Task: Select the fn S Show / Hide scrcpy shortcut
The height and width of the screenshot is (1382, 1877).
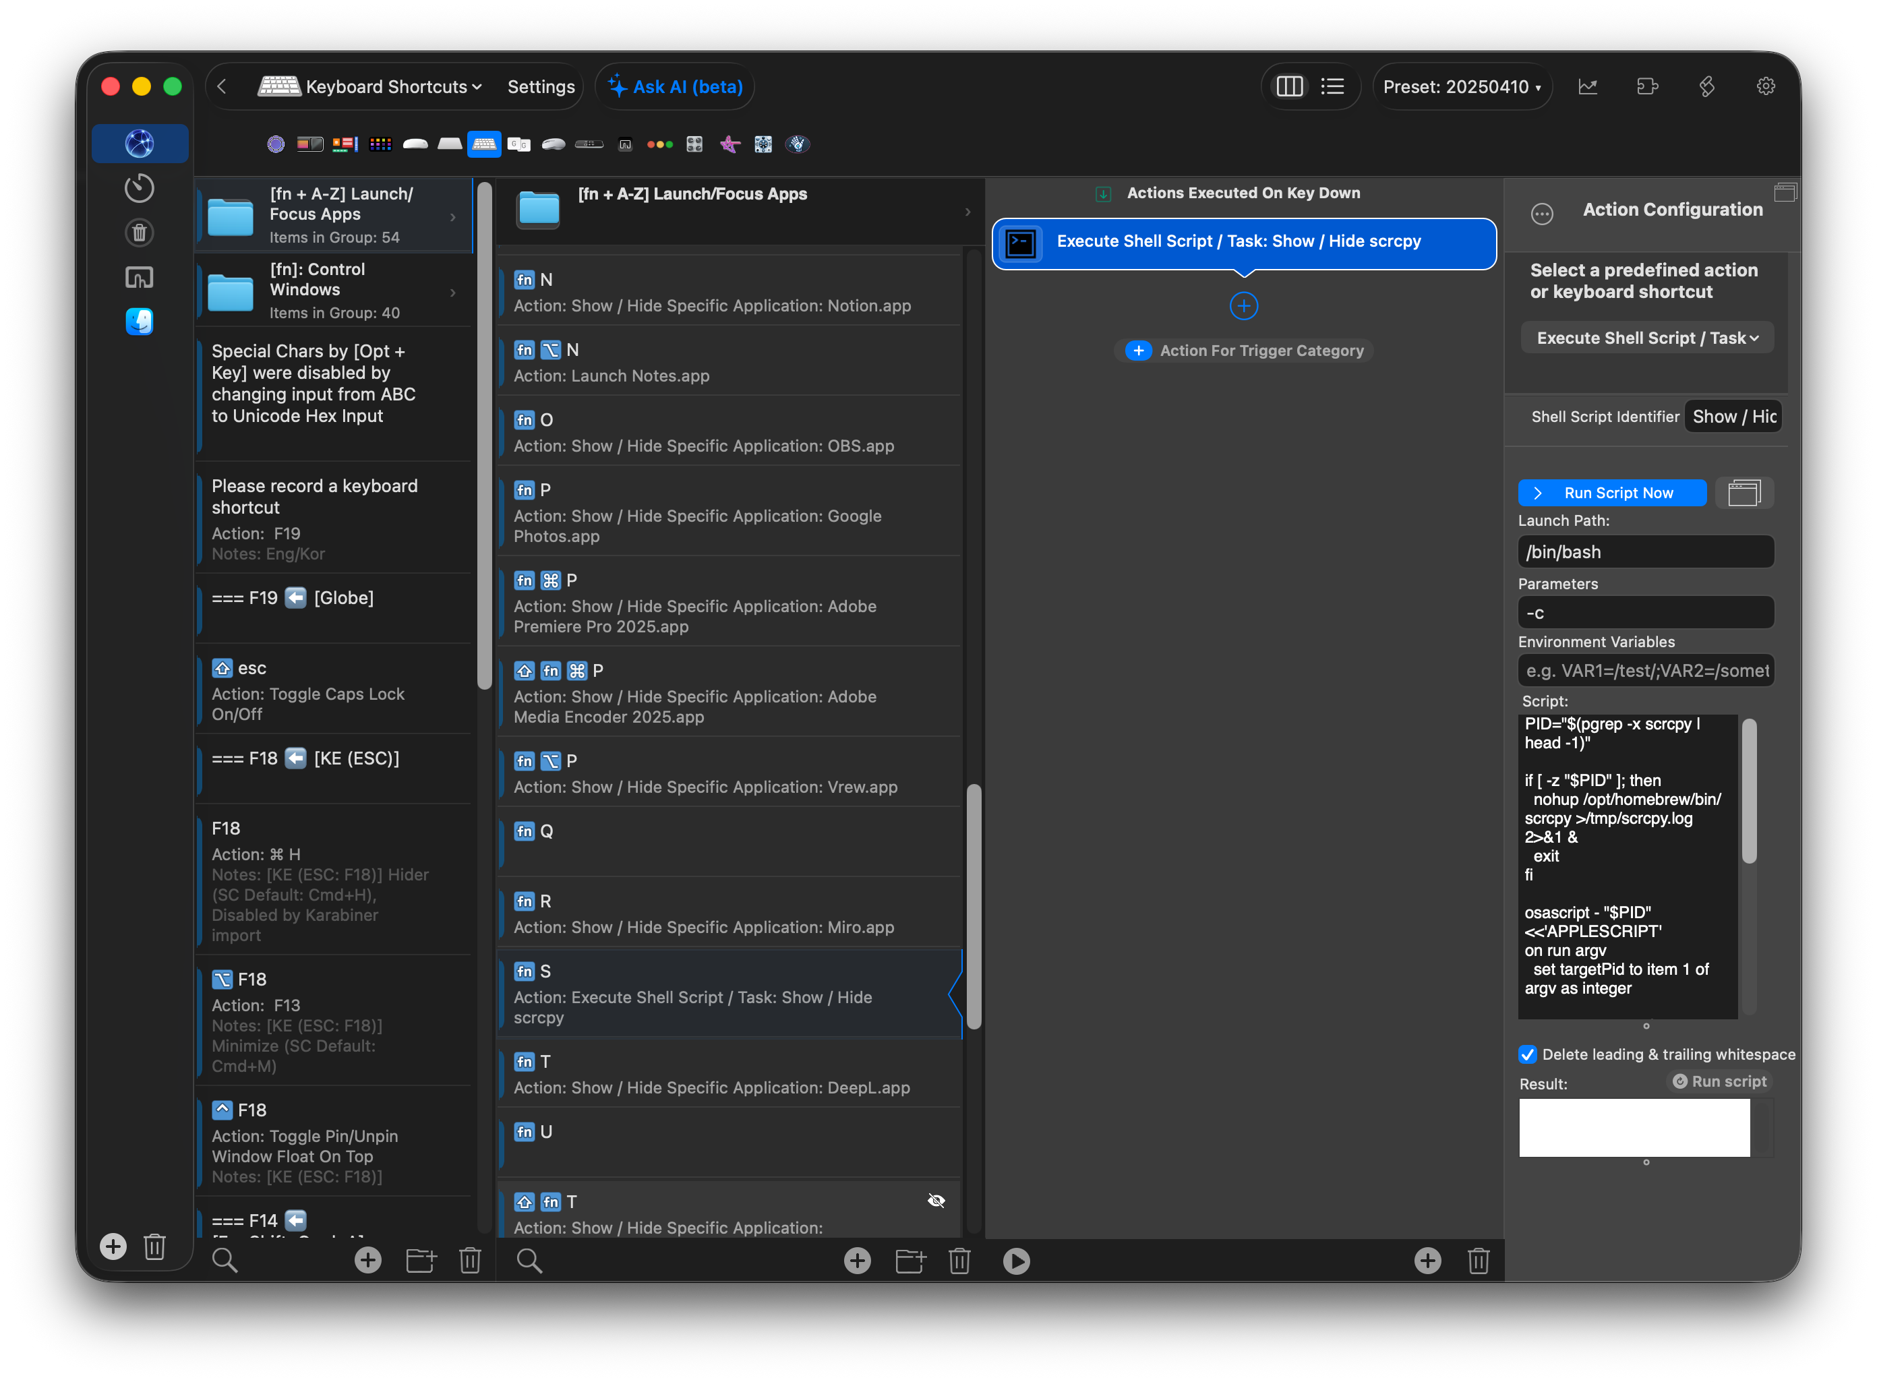Action: click(x=729, y=993)
